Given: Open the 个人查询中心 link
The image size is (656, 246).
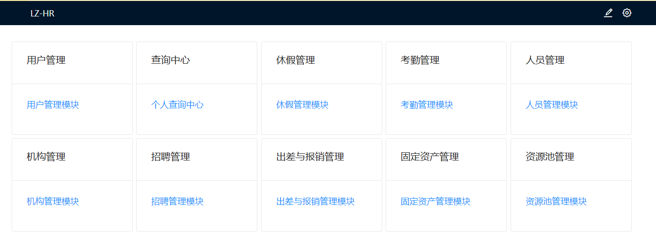Looking at the screenshot, I should pyautogui.click(x=177, y=105).
